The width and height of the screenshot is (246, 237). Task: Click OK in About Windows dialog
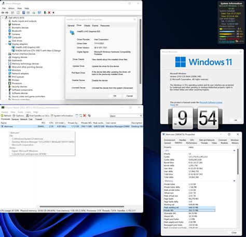(236, 120)
